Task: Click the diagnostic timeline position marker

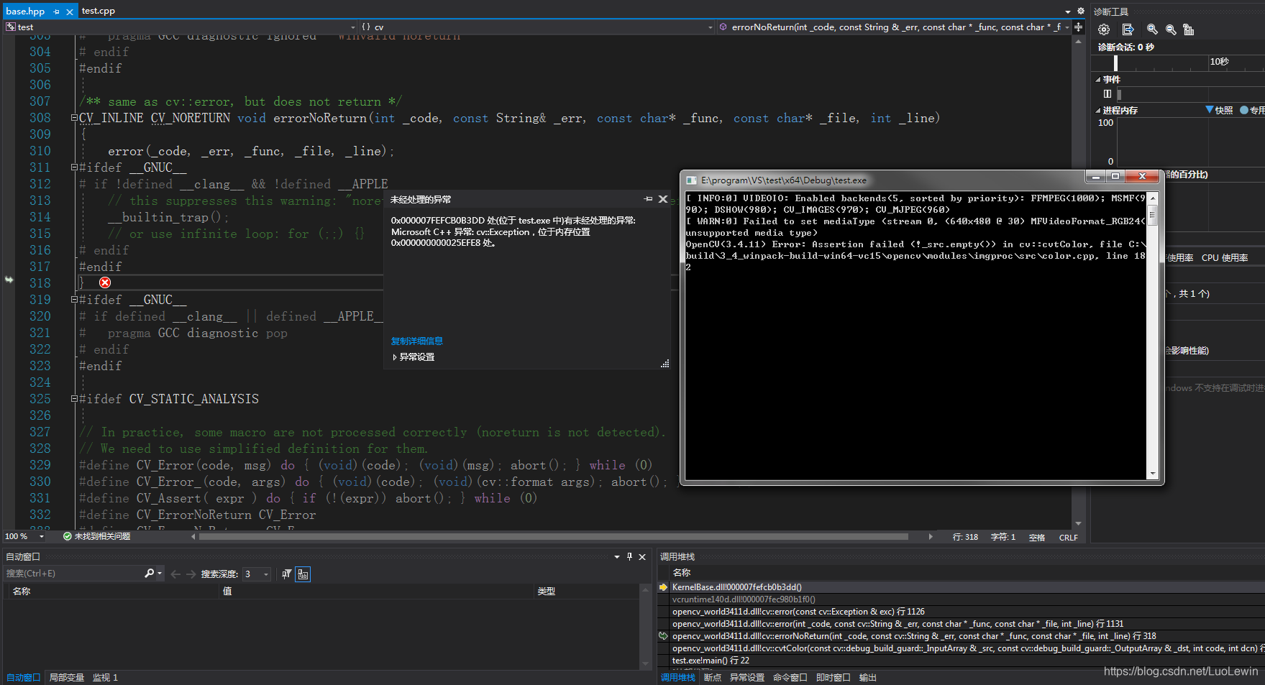Action: point(1115,63)
